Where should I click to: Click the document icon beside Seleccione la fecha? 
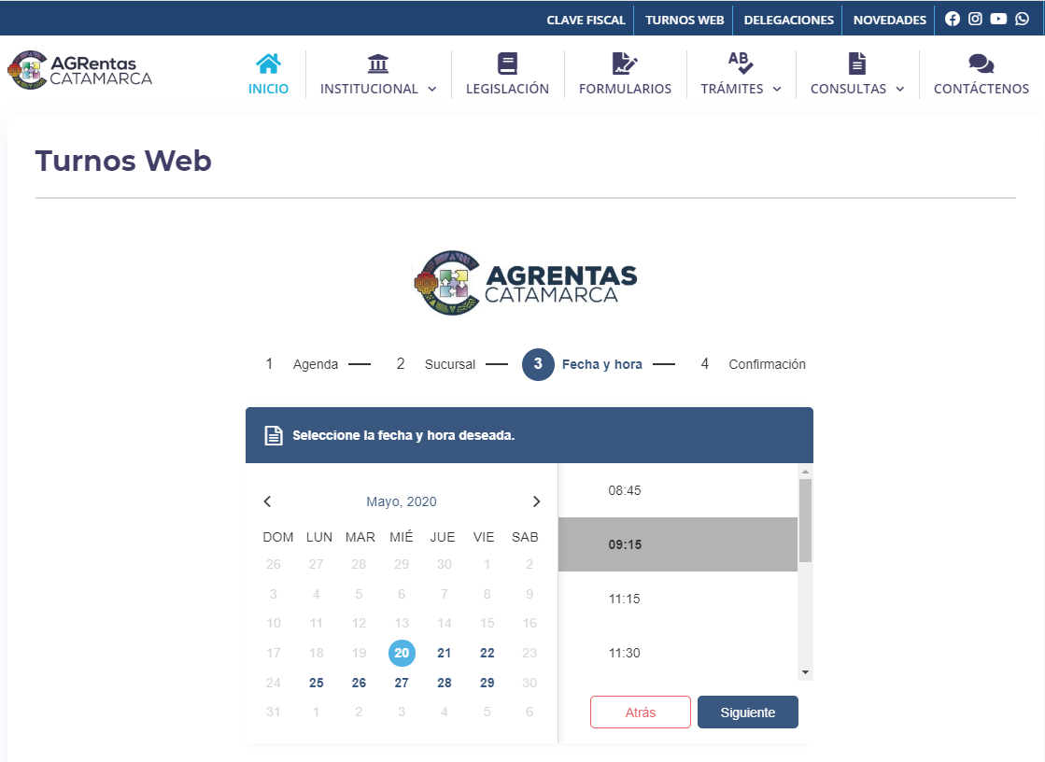click(x=274, y=435)
